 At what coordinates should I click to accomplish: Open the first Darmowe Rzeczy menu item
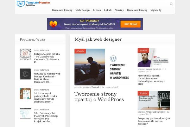coord(62,10)
